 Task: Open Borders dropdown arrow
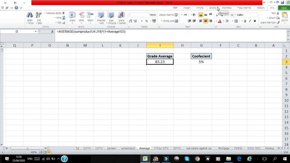[x=232, y=21]
